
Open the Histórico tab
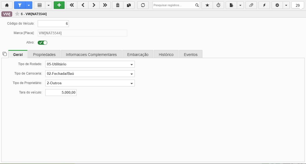pos(166,54)
